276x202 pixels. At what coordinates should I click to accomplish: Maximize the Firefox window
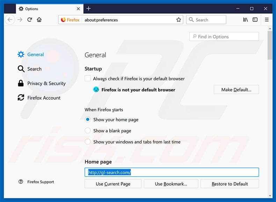252,9
